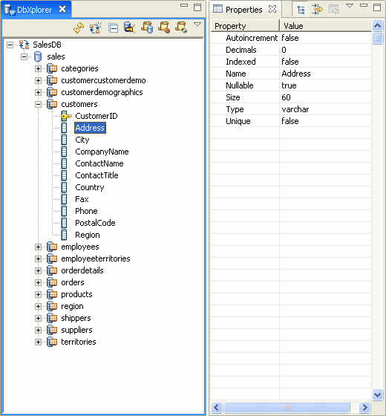Expand the orderdetails table

38,271
